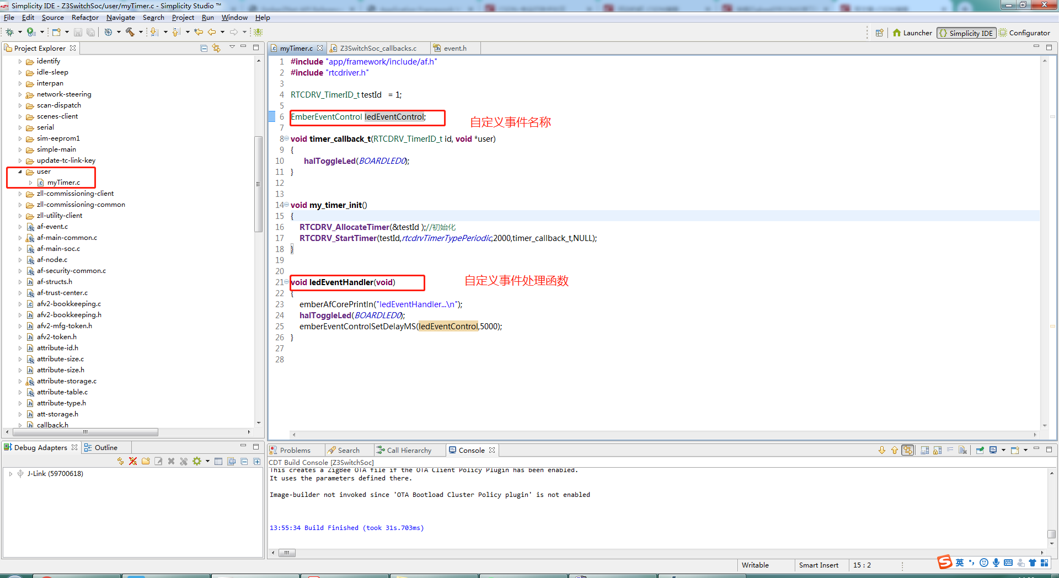Screen dimensions: 1059x578
Task: Toggle the Debug Adapters list view layout icon
Action: click(218, 461)
